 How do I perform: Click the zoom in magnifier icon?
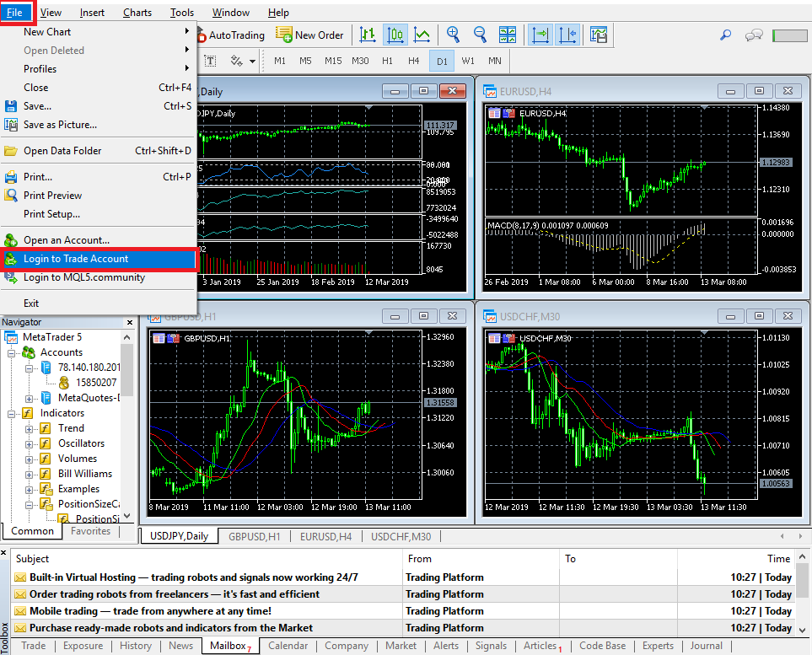pyautogui.click(x=454, y=35)
